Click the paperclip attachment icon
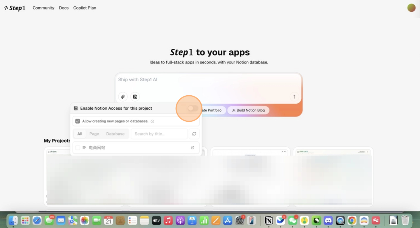The height and width of the screenshot is (228, 420). click(x=123, y=97)
